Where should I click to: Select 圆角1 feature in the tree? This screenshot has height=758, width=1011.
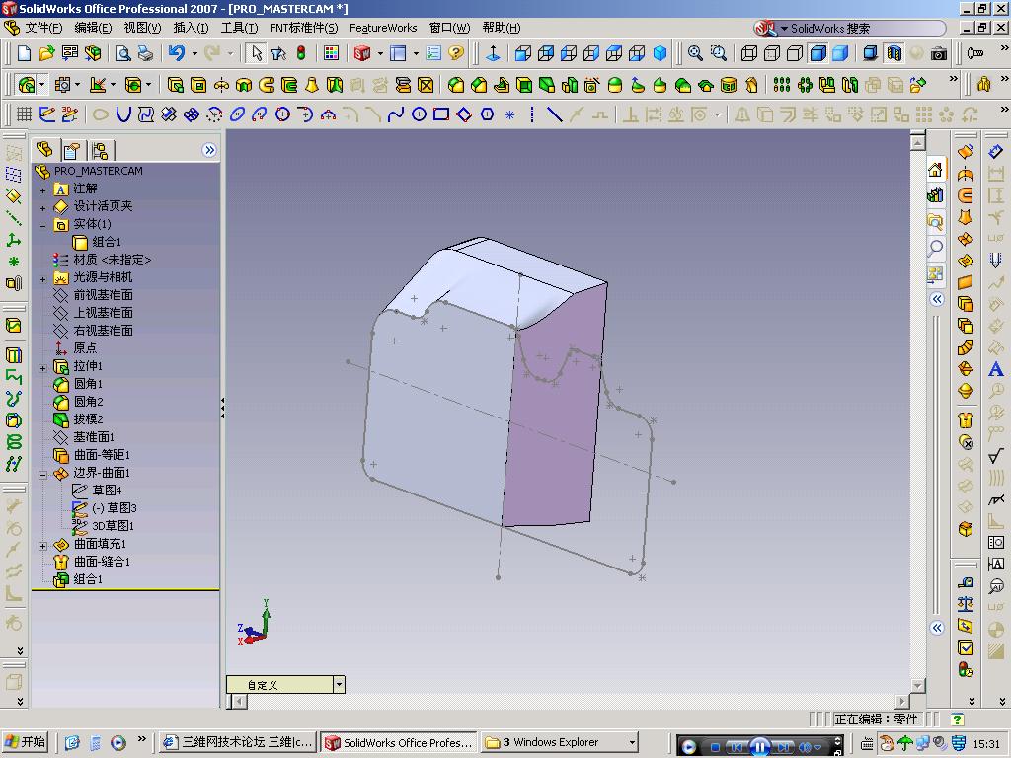[88, 384]
